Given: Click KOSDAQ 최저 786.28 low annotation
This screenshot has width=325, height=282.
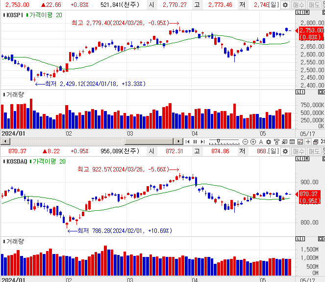Looking at the screenshot, I should point(120,231).
